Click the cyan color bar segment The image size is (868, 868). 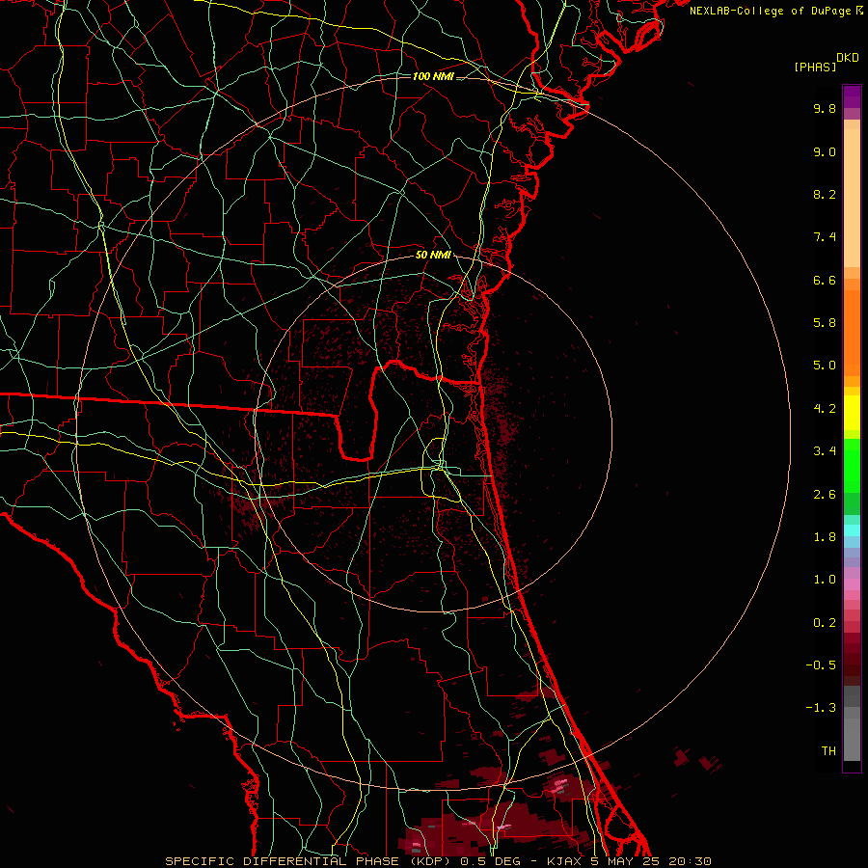tap(852, 530)
